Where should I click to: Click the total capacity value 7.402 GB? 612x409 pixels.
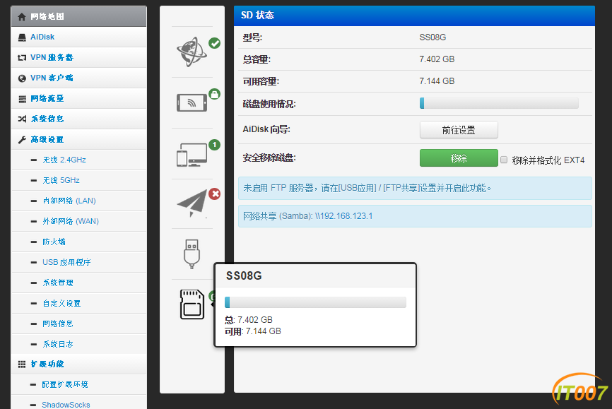pyautogui.click(x=437, y=59)
